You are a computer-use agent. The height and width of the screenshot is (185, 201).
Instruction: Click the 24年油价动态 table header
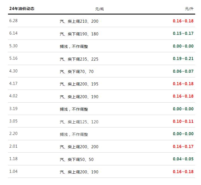22,9
